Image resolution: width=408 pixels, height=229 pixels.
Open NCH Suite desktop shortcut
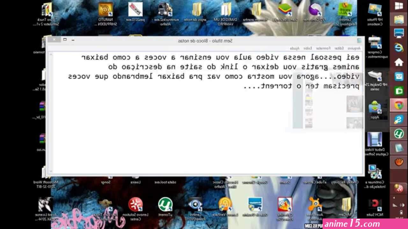[375, 207]
